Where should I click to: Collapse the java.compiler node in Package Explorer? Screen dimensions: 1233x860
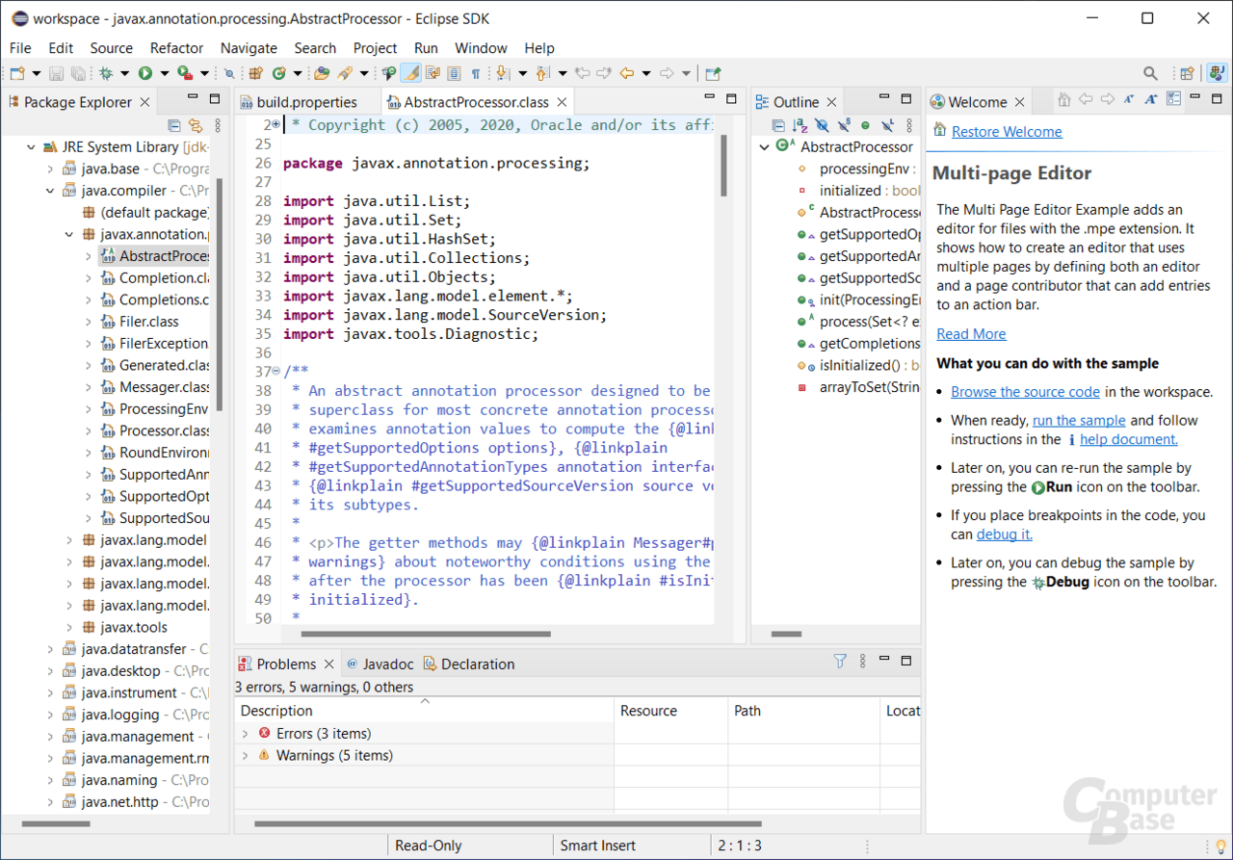click(x=48, y=190)
